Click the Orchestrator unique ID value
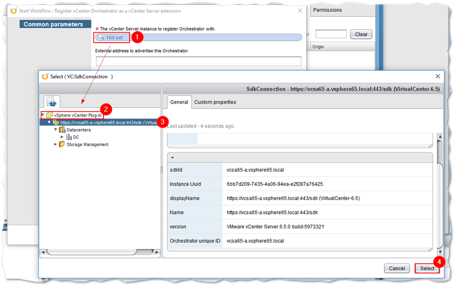The width and height of the screenshot is (455, 286). tap(255, 241)
